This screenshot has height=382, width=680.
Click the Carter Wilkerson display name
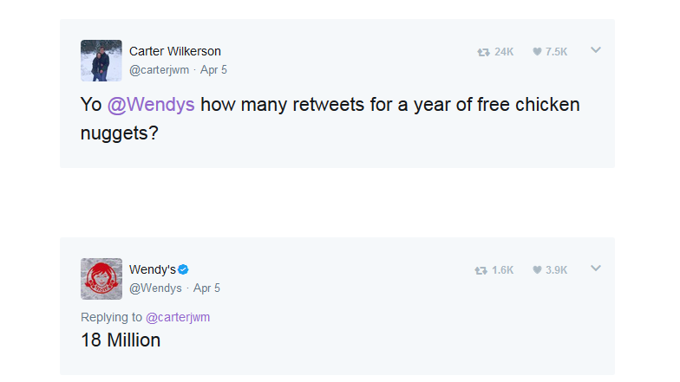click(x=175, y=52)
